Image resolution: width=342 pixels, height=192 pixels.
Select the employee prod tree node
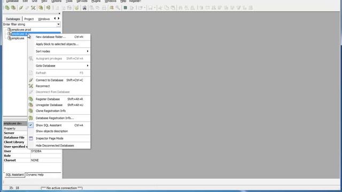pyautogui.click(x=21, y=30)
